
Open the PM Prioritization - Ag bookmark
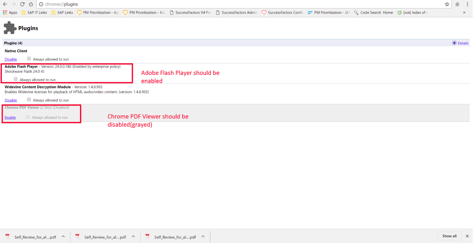(x=98, y=12)
